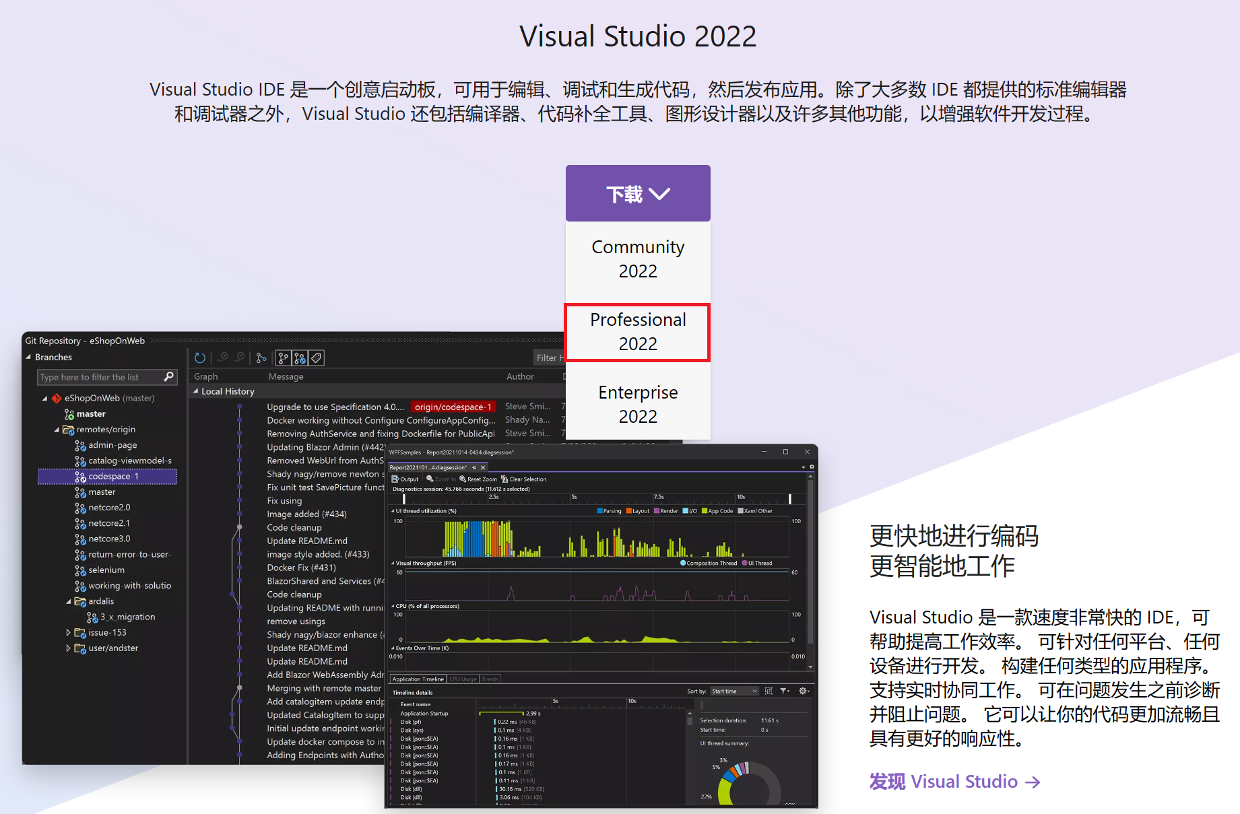
Task: Collapse Visual throughput (FPS) graph
Action: (x=393, y=564)
